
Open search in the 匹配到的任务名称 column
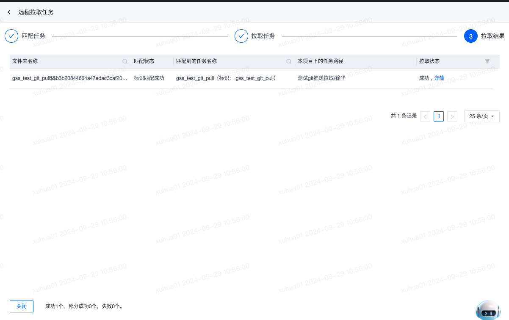point(288,61)
